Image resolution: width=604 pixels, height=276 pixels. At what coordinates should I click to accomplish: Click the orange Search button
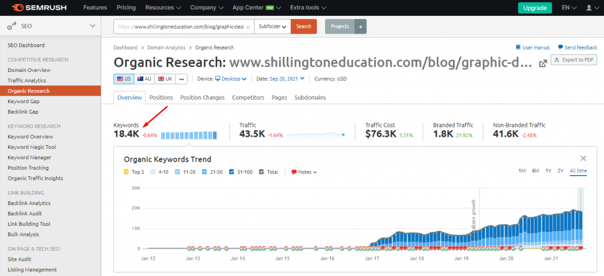point(304,27)
